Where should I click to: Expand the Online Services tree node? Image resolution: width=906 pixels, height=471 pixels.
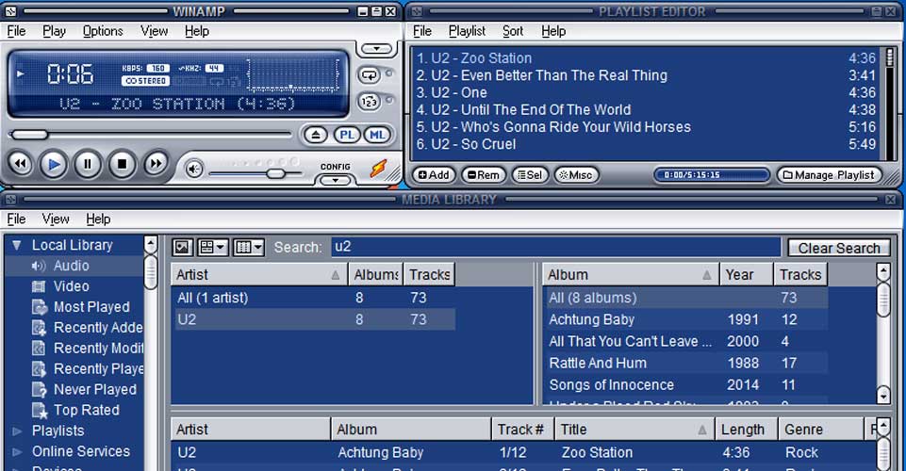tap(17, 452)
